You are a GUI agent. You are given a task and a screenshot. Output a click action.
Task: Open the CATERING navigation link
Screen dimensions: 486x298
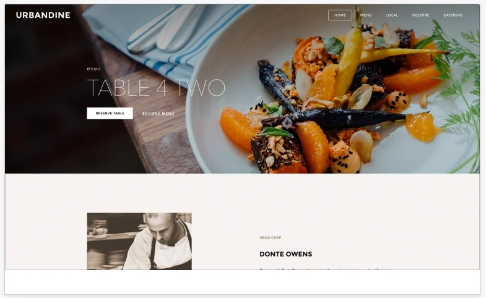(x=453, y=15)
